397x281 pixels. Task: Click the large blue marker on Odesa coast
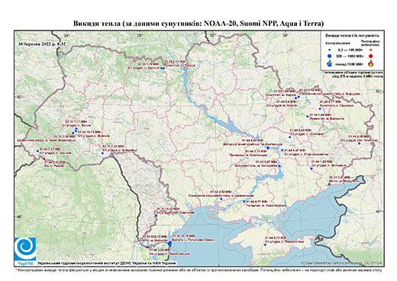pos(169,244)
